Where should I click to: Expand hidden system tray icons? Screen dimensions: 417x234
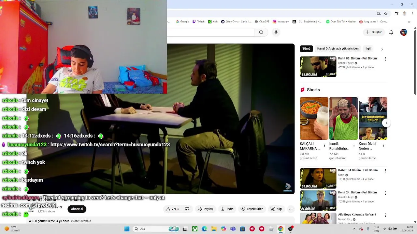(x=354, y=229)
